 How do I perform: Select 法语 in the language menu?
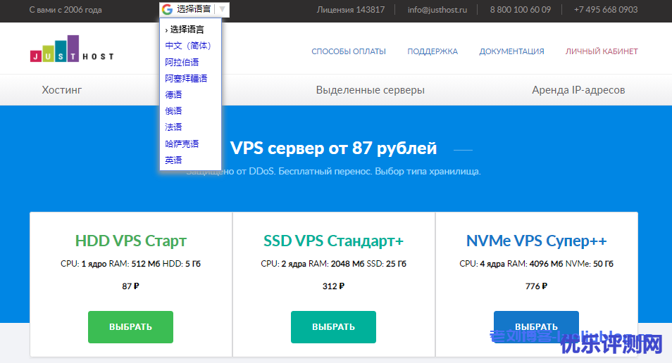(173, 127)
